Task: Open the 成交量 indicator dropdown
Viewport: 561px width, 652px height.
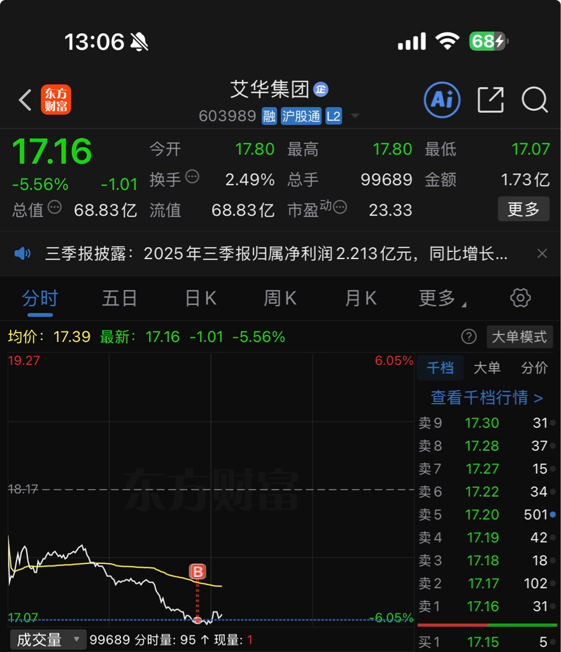Action: [47, 639]
